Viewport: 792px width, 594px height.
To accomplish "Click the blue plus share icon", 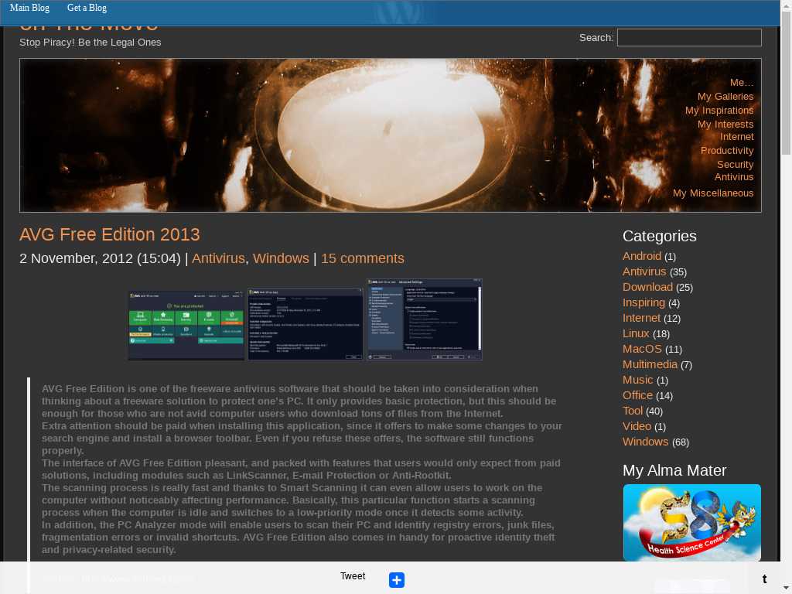I will click(x=397, y=580).
